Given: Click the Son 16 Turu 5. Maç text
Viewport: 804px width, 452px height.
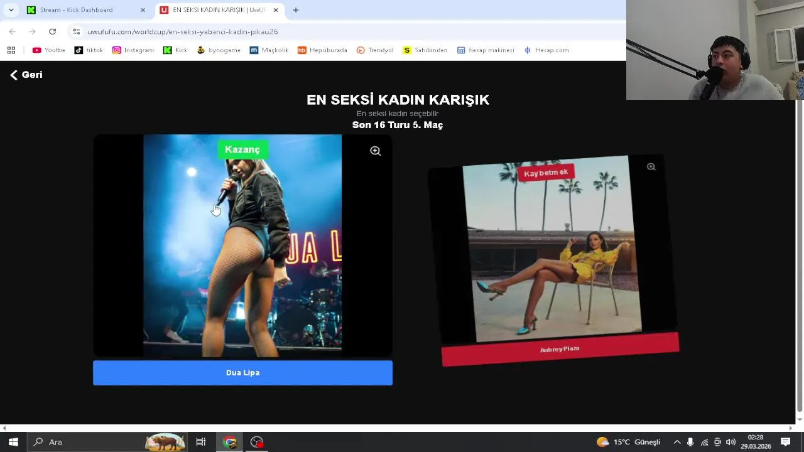Looking at the screenshot, I should point(398,125).
